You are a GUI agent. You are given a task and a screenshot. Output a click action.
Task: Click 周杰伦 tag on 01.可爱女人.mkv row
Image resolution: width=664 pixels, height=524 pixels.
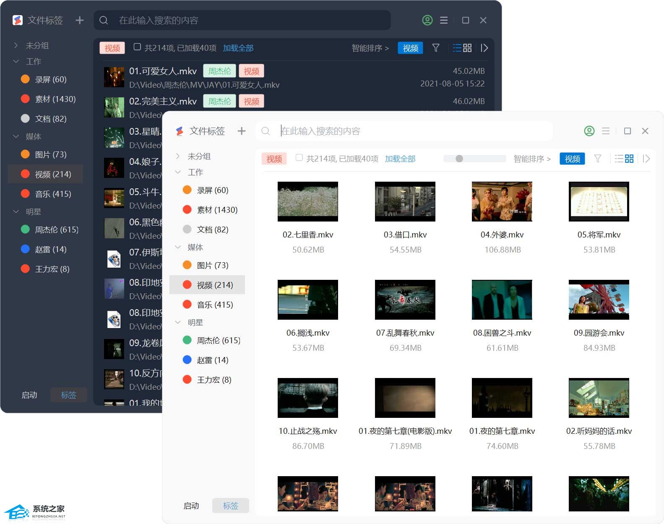220,71
